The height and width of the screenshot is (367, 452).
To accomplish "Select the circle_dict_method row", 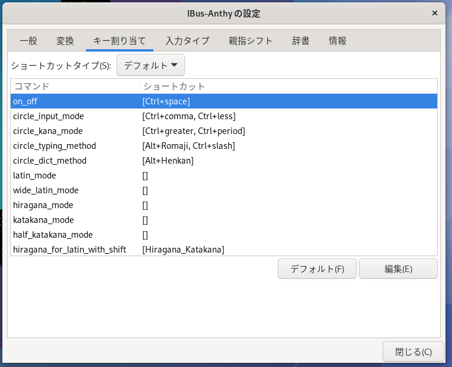I will coord(224,161).
